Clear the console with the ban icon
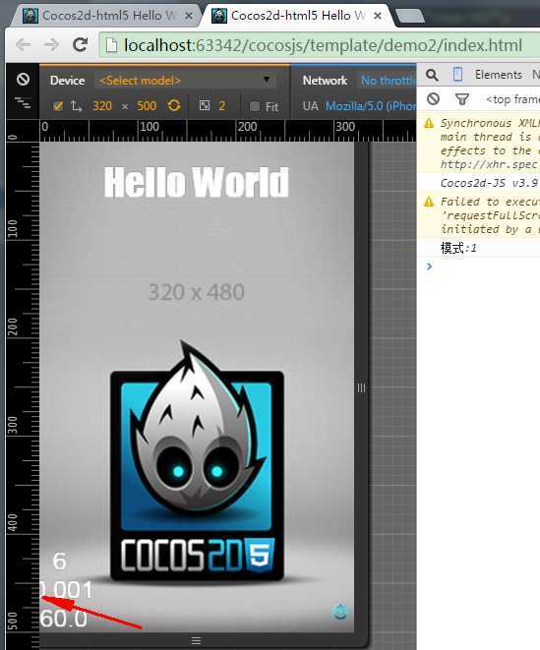Screen dimensions: 540x650 [x=433, y=98]
